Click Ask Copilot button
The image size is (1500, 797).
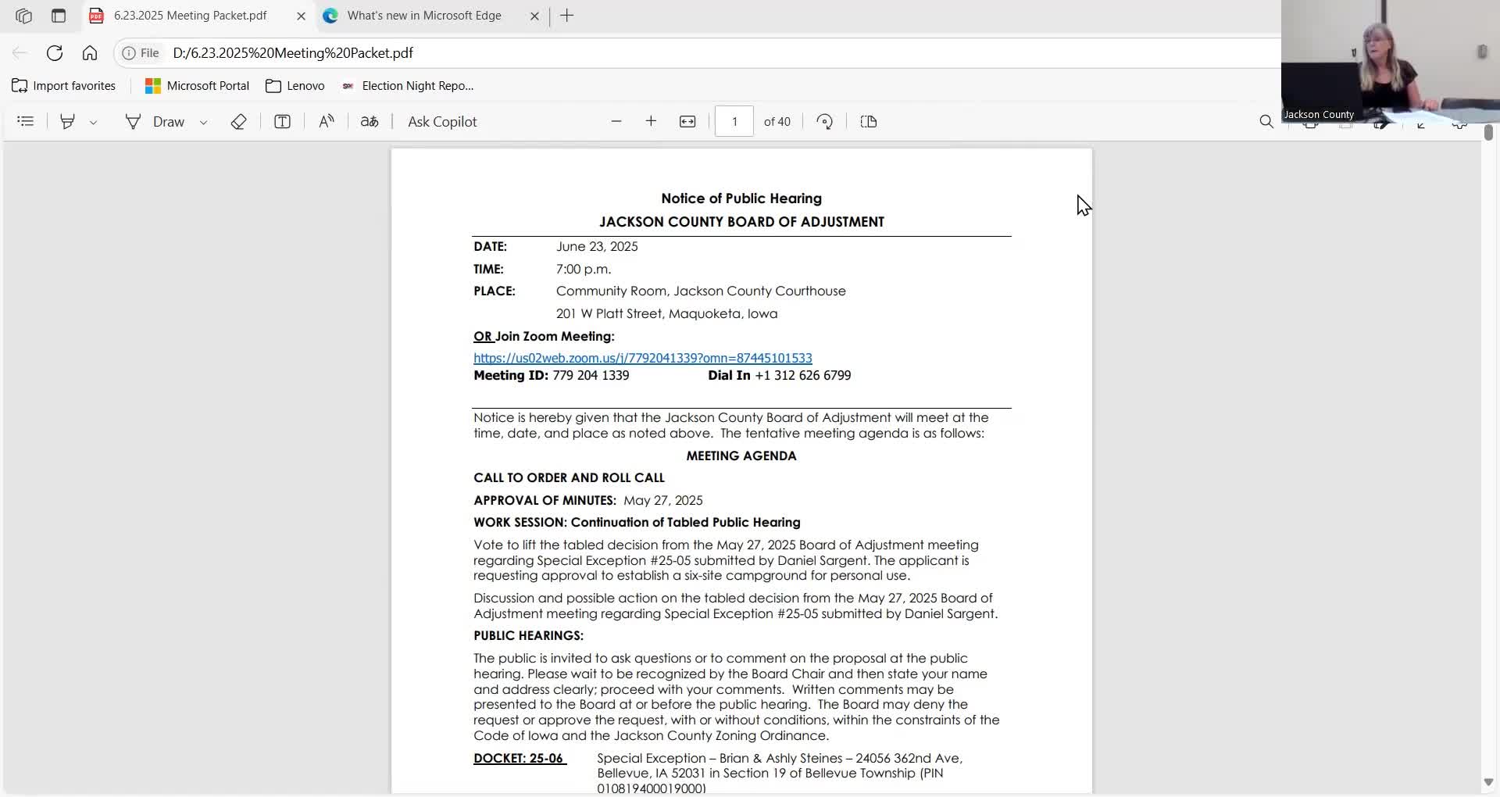click(x=442, y=122)
